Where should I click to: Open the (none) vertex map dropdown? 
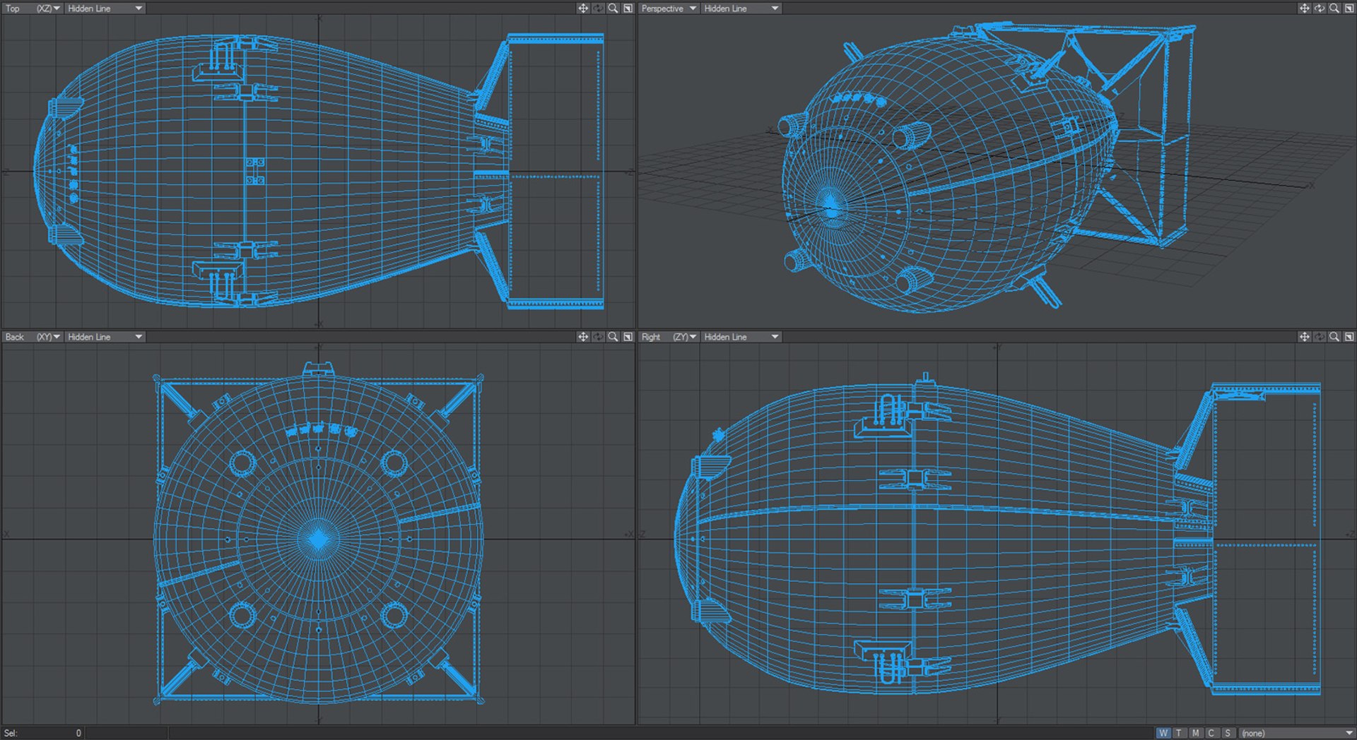1297,733
